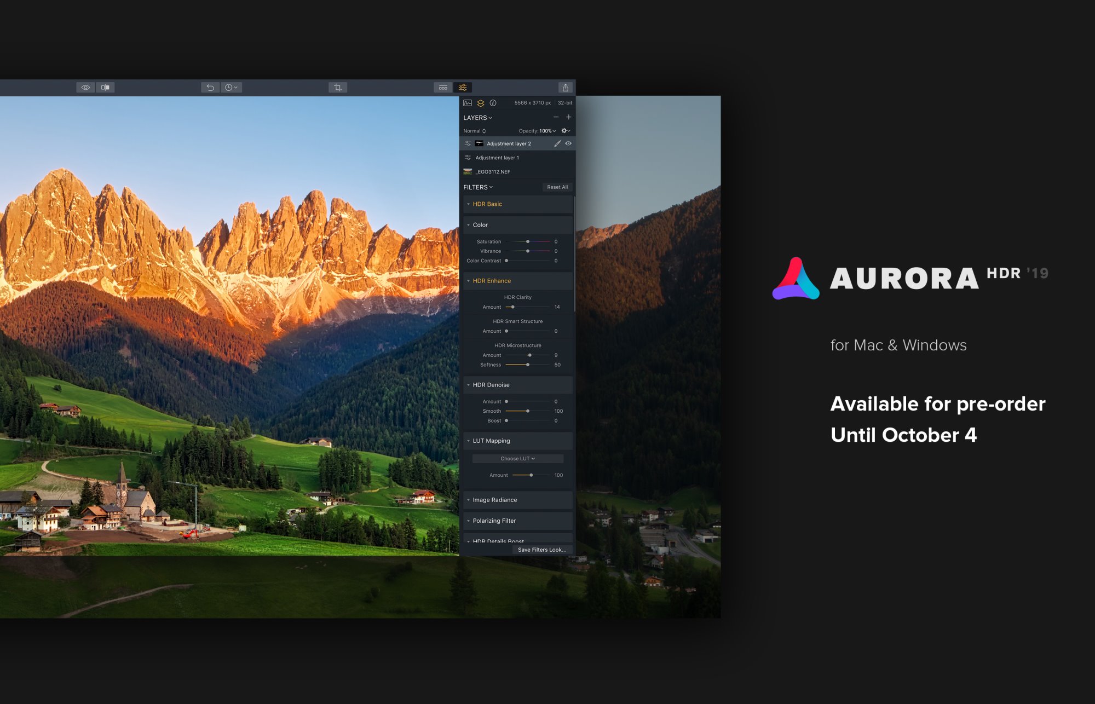
Task: Adjust the Saturation slider
Action: pyautogui.click(x=528, y=241)
